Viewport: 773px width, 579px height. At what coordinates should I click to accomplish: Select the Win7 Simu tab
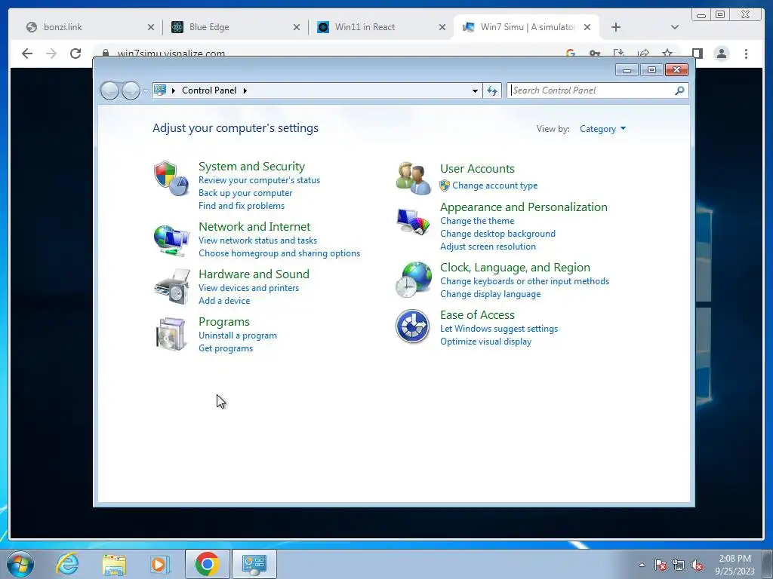pos(525,27)
